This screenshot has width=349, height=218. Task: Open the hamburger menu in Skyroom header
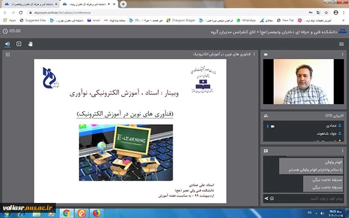point(341,44)
